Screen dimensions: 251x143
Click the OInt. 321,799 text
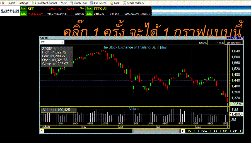click(132, 14)
